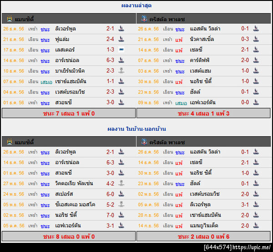Click the date 17 ธ.ค. 56
The height and width of the screenshot is (252, 273).
pyautogui.click(x=14, y=50)
